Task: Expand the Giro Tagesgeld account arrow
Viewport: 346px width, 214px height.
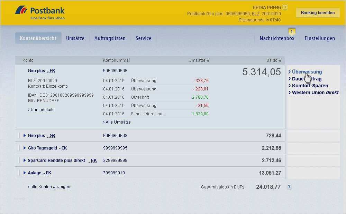Action: pos(25,148)
